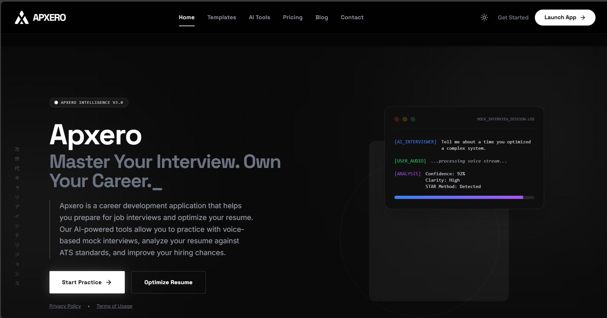The width and height of the screenshot is (607, 318).
Task: Open the Blog link in the navbar
Action: click(322, 17)
